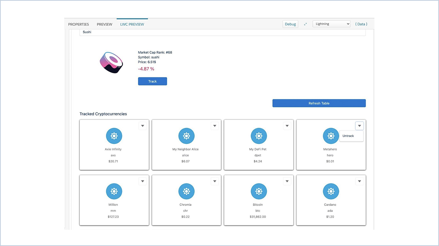This screenshot has height=246, width=439.
Task: Select the Axie Infinity gear icon
Action: coord(114,136)
